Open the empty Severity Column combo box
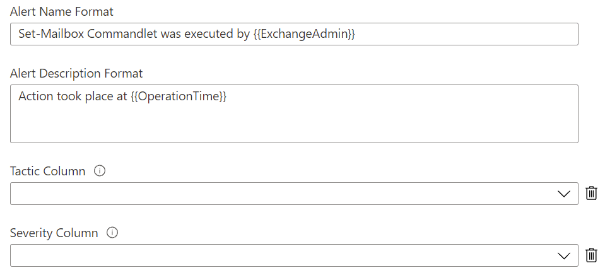605x280 pixels. click(x=284, y=256)
